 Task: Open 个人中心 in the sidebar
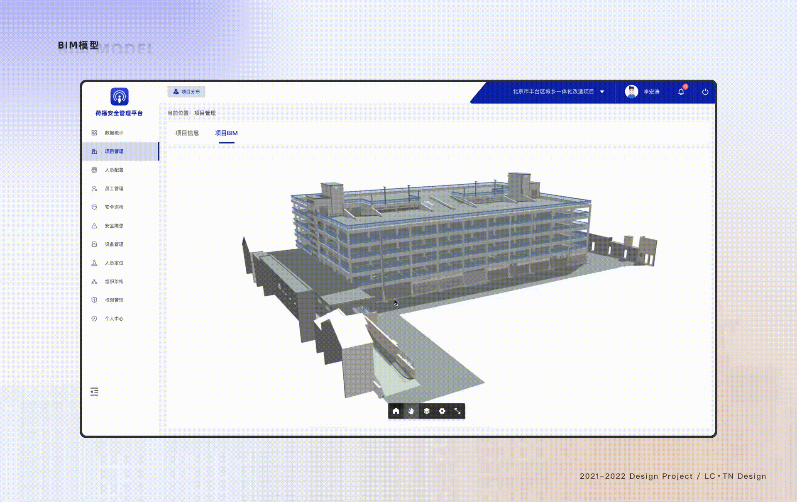[x=120, y=319]
